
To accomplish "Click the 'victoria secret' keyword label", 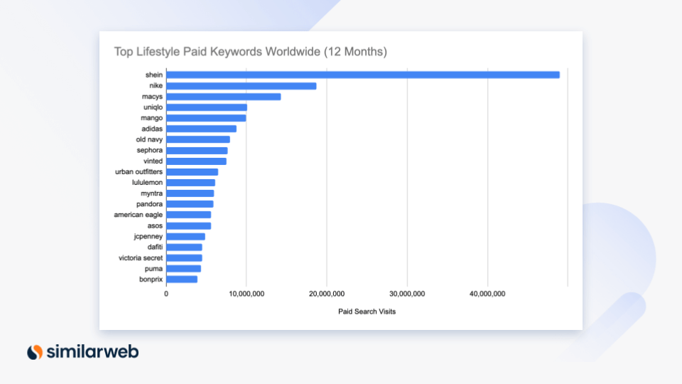I will tap(141, 257).
